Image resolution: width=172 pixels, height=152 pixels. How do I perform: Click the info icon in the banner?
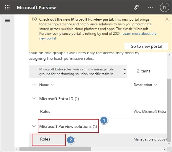tap(34, 19)
